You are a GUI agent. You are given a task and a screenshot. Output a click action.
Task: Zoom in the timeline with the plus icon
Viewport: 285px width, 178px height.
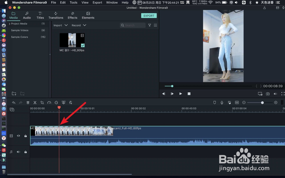pos(276,103)
